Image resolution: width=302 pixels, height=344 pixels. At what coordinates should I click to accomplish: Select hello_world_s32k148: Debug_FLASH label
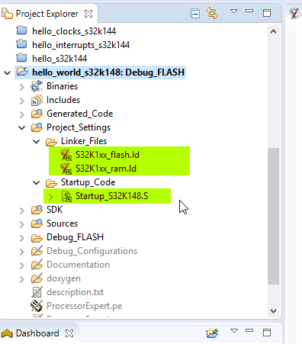pyautogui.click(x=108, y=72)
